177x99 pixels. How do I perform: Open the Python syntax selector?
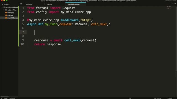click(170, 98)
